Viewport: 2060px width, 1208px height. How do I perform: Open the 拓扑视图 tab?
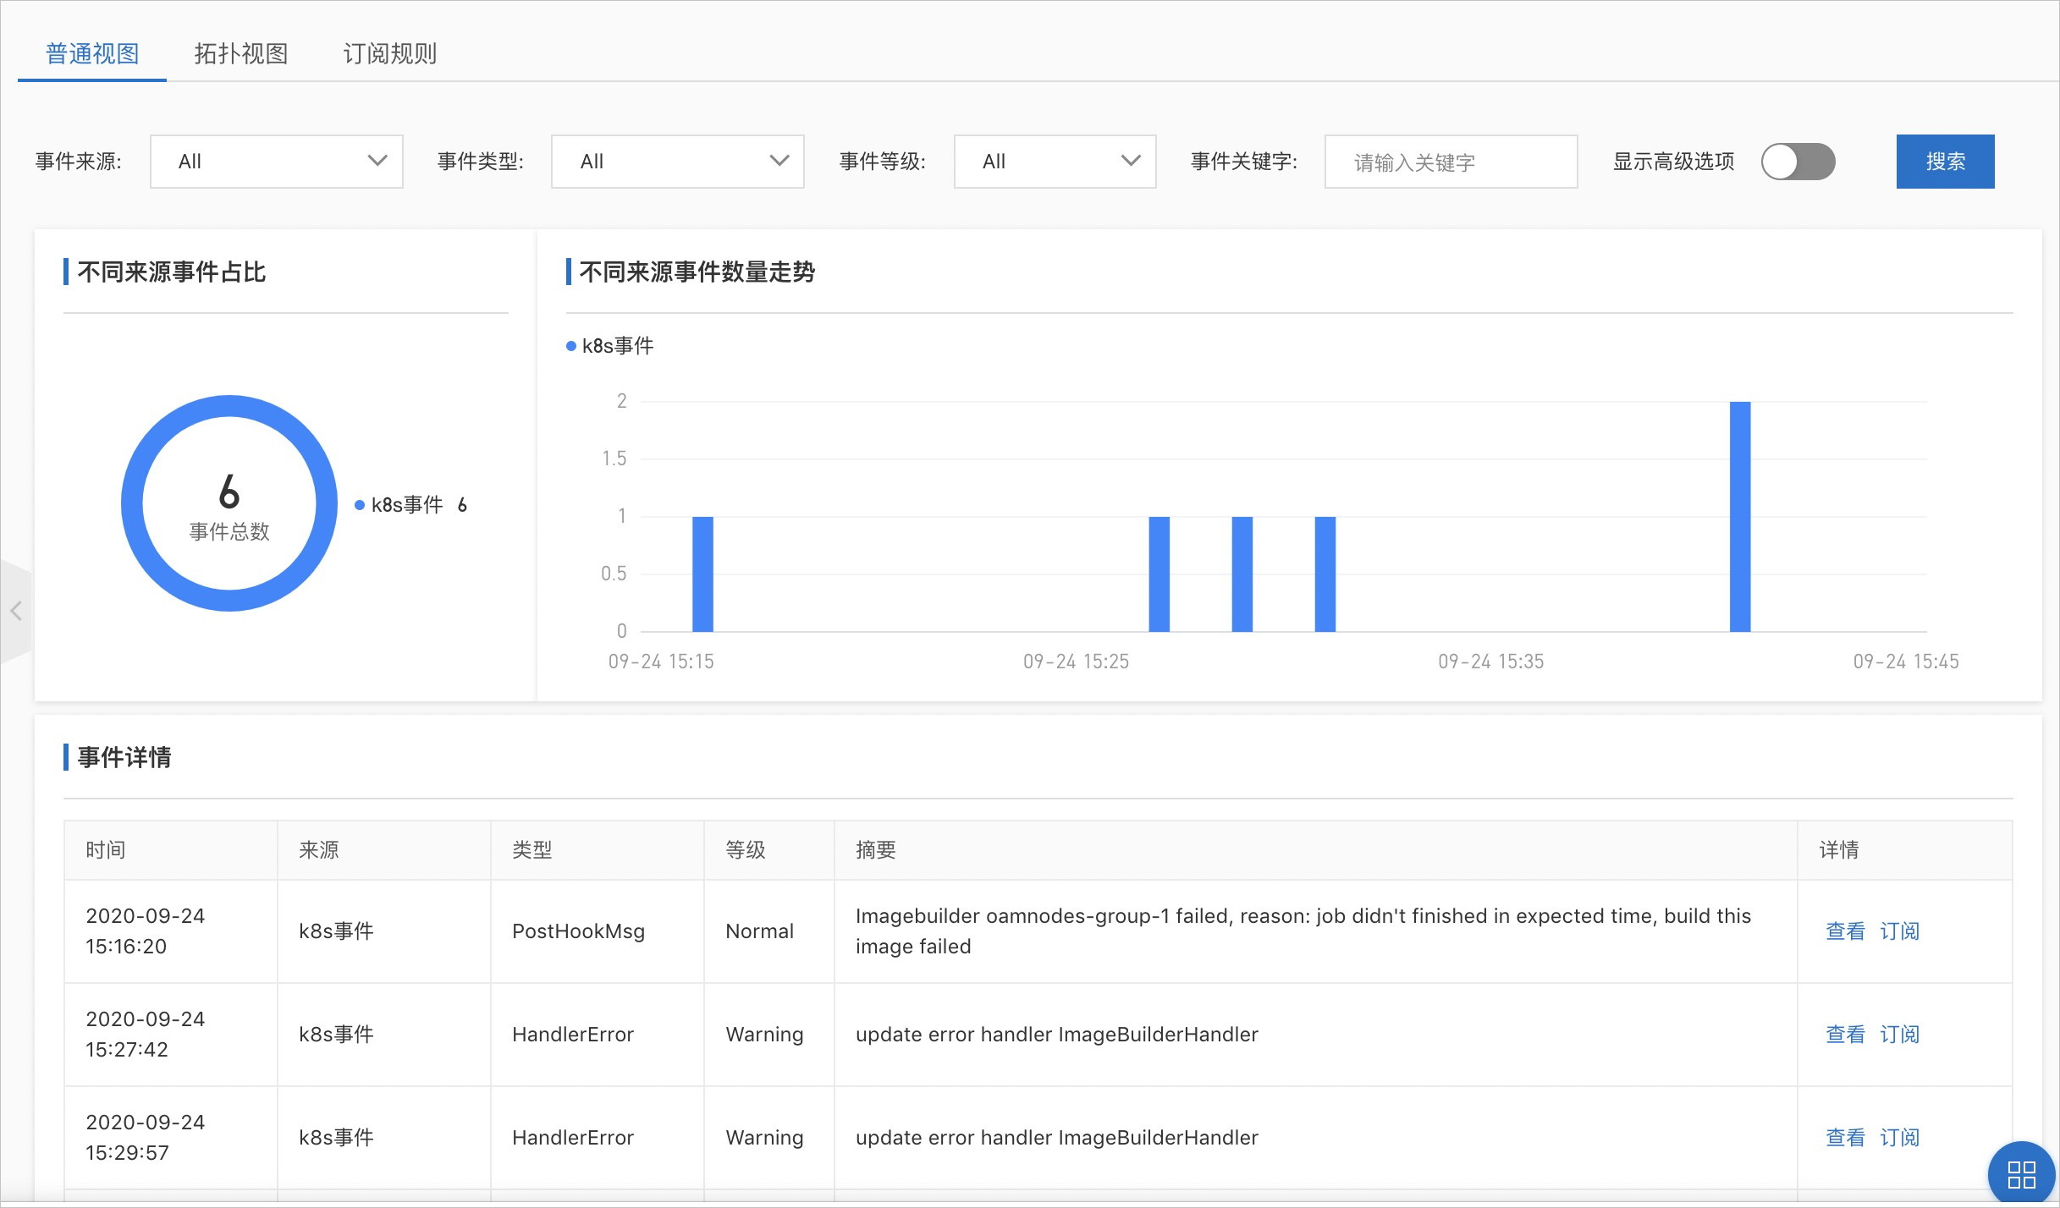(x=241, y=53)
